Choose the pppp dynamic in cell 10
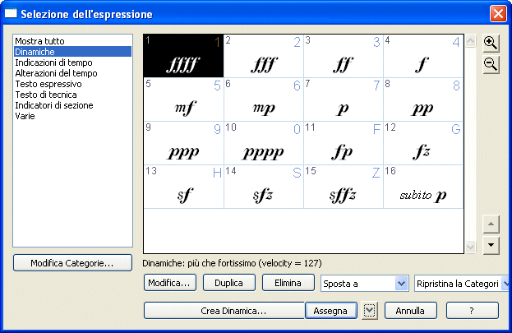512x333 pixels. (264, 151)
